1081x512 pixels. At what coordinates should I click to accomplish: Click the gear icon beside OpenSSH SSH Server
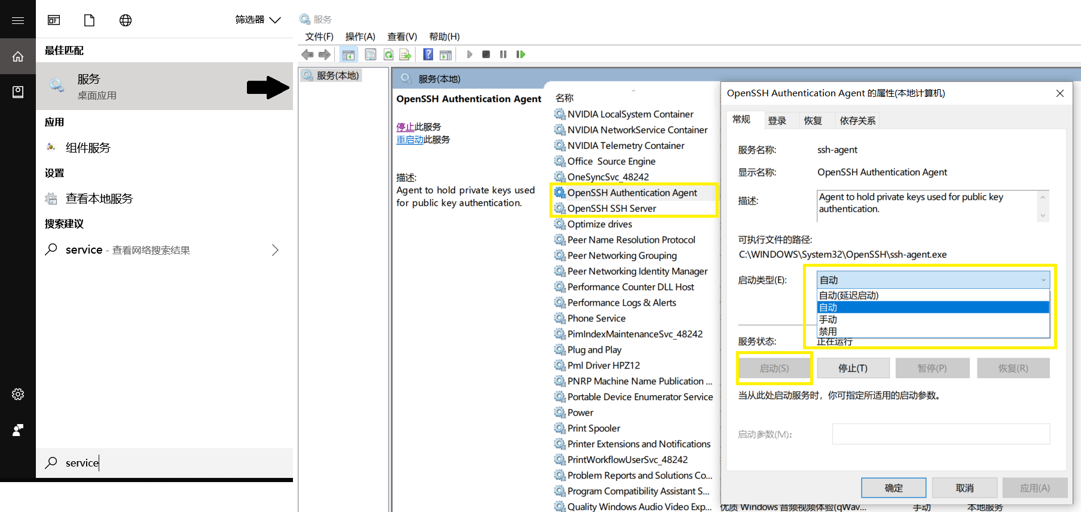560,208
